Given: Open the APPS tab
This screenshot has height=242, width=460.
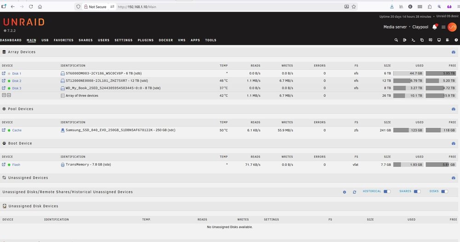Looking at the screenshot, I should coord(195,40).
